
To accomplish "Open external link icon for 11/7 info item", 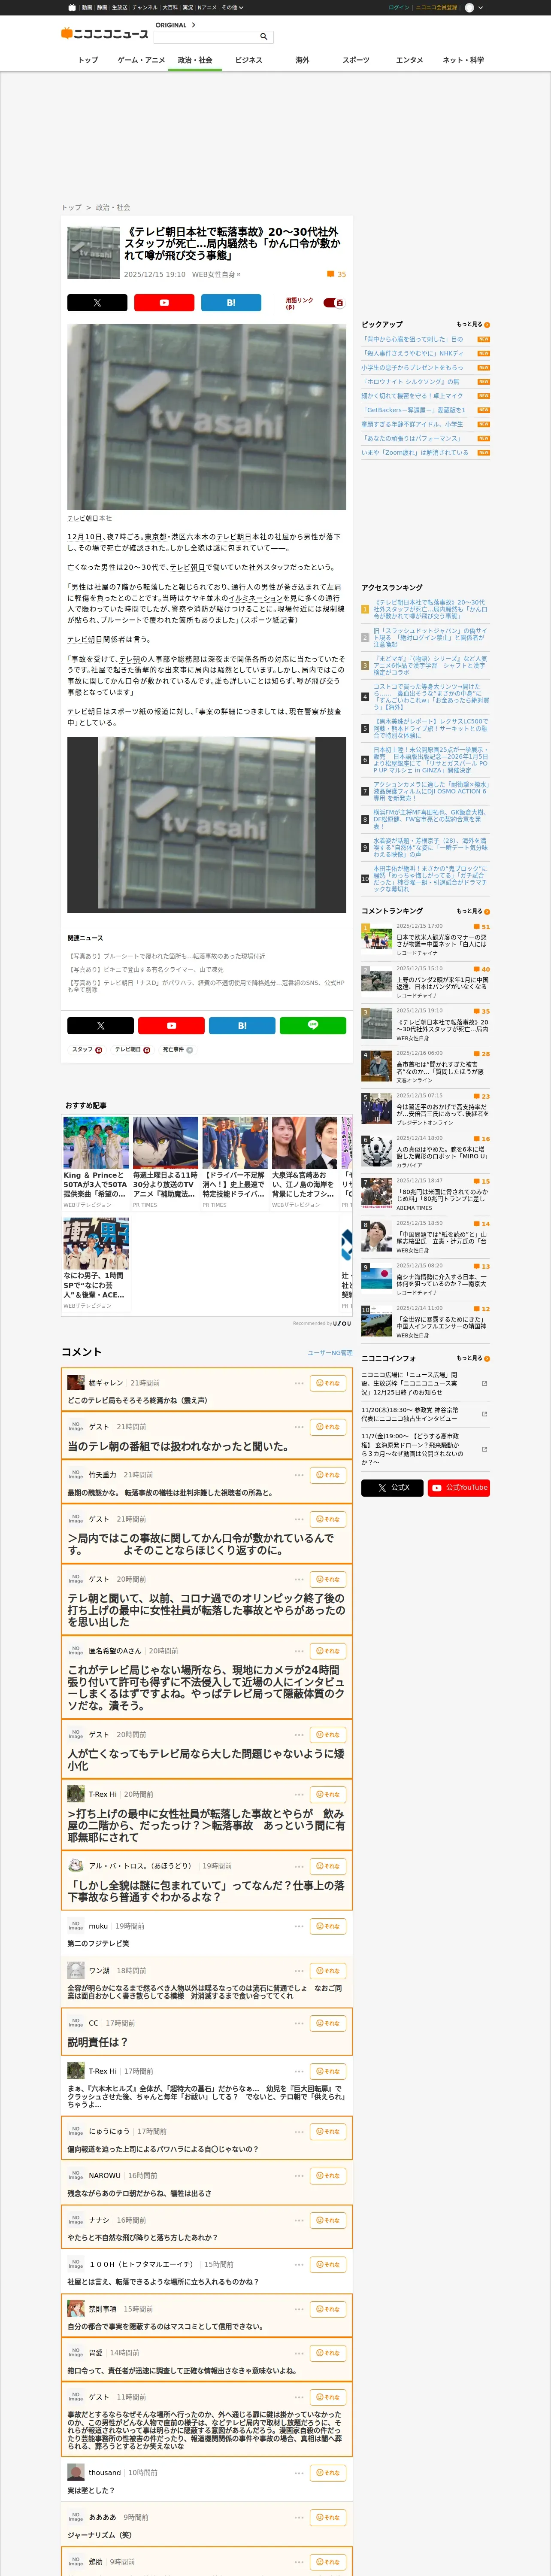I will [484, 1449].
